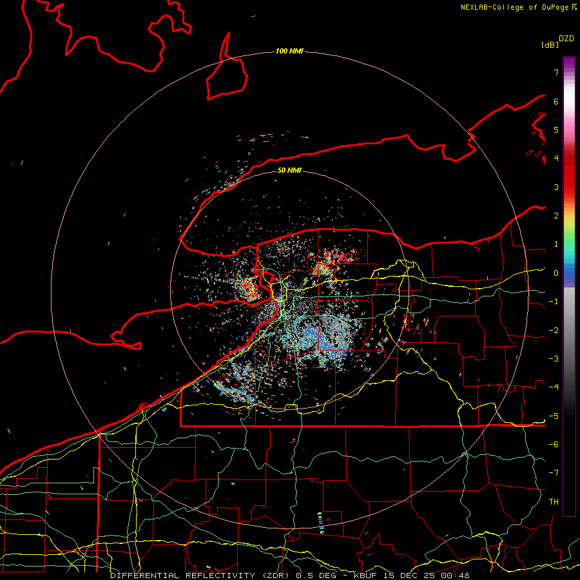Click the -3 value on the color scale
Image resolution: width=580 pixels, height=580 pixels.
click(554, 359)
